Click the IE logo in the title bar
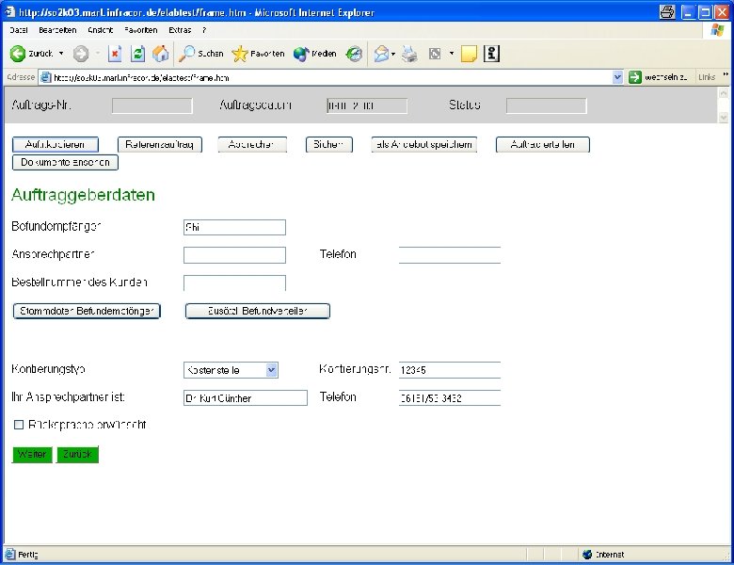The height and width of the screenshot is (565, 734). pyautogui.click(x=9, y=11)
